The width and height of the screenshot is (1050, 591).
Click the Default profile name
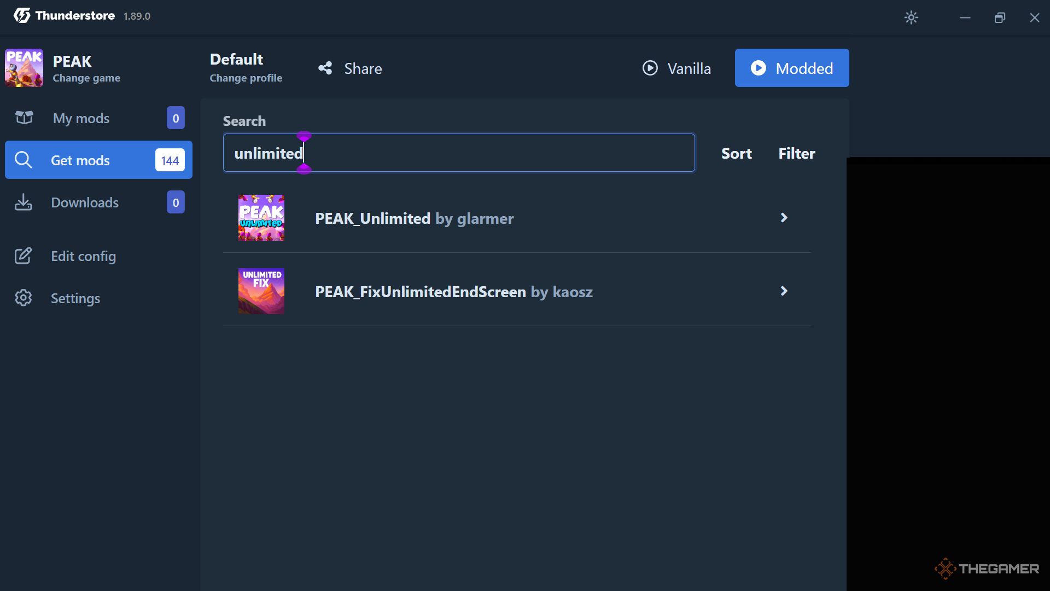(x=236, y=59)
